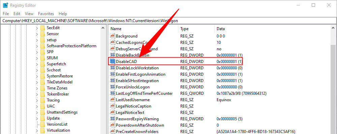Click the Equinox data cell
Viewport: 337px width, 134px height.
point(224,100)
